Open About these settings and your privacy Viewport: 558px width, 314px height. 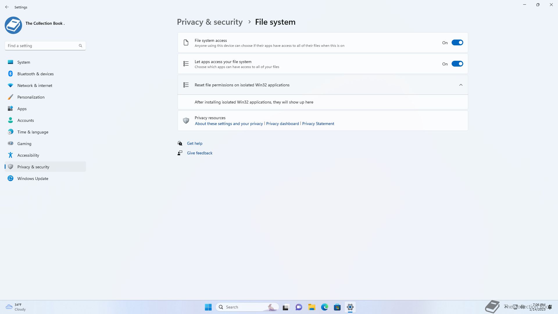(229, 124)
